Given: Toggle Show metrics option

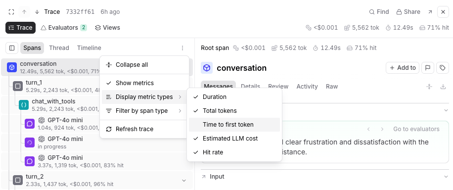Looking at the screenshot, I should click(x=144, y=83).
